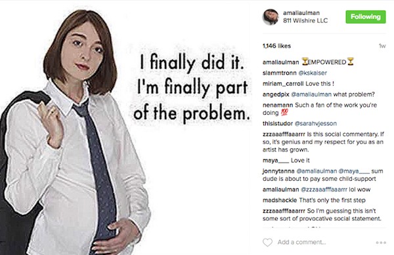This screenshot has height=255, width=394.
Task: Open the @sarahvjesson mention
Action: (x=315, y=123)
